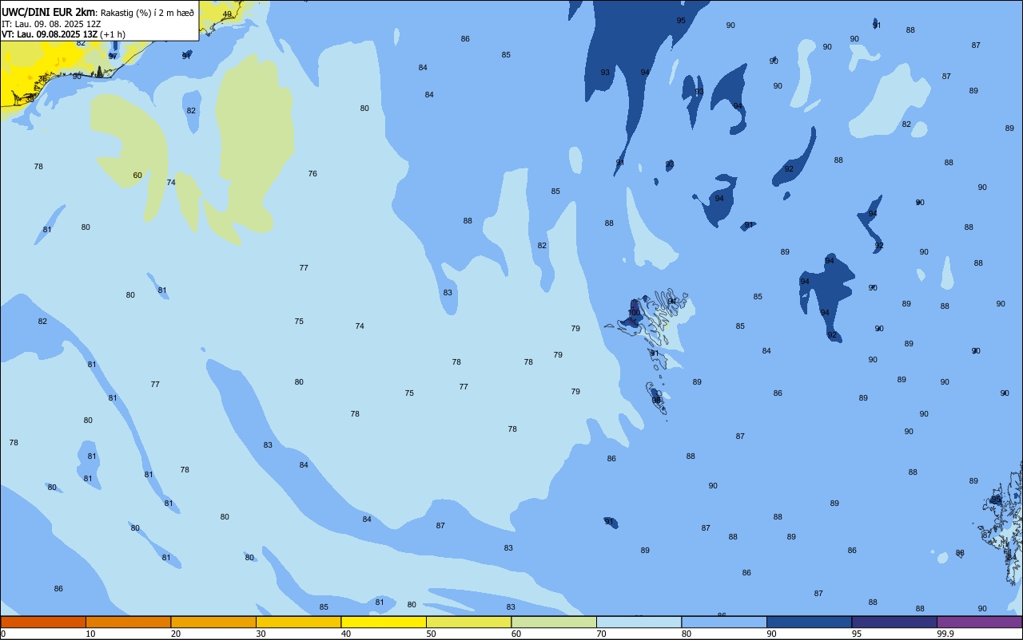Click the 20–30 legend color swatch
The height and width of the screenshot is (640, 1023).
click(x=213, y=622)
